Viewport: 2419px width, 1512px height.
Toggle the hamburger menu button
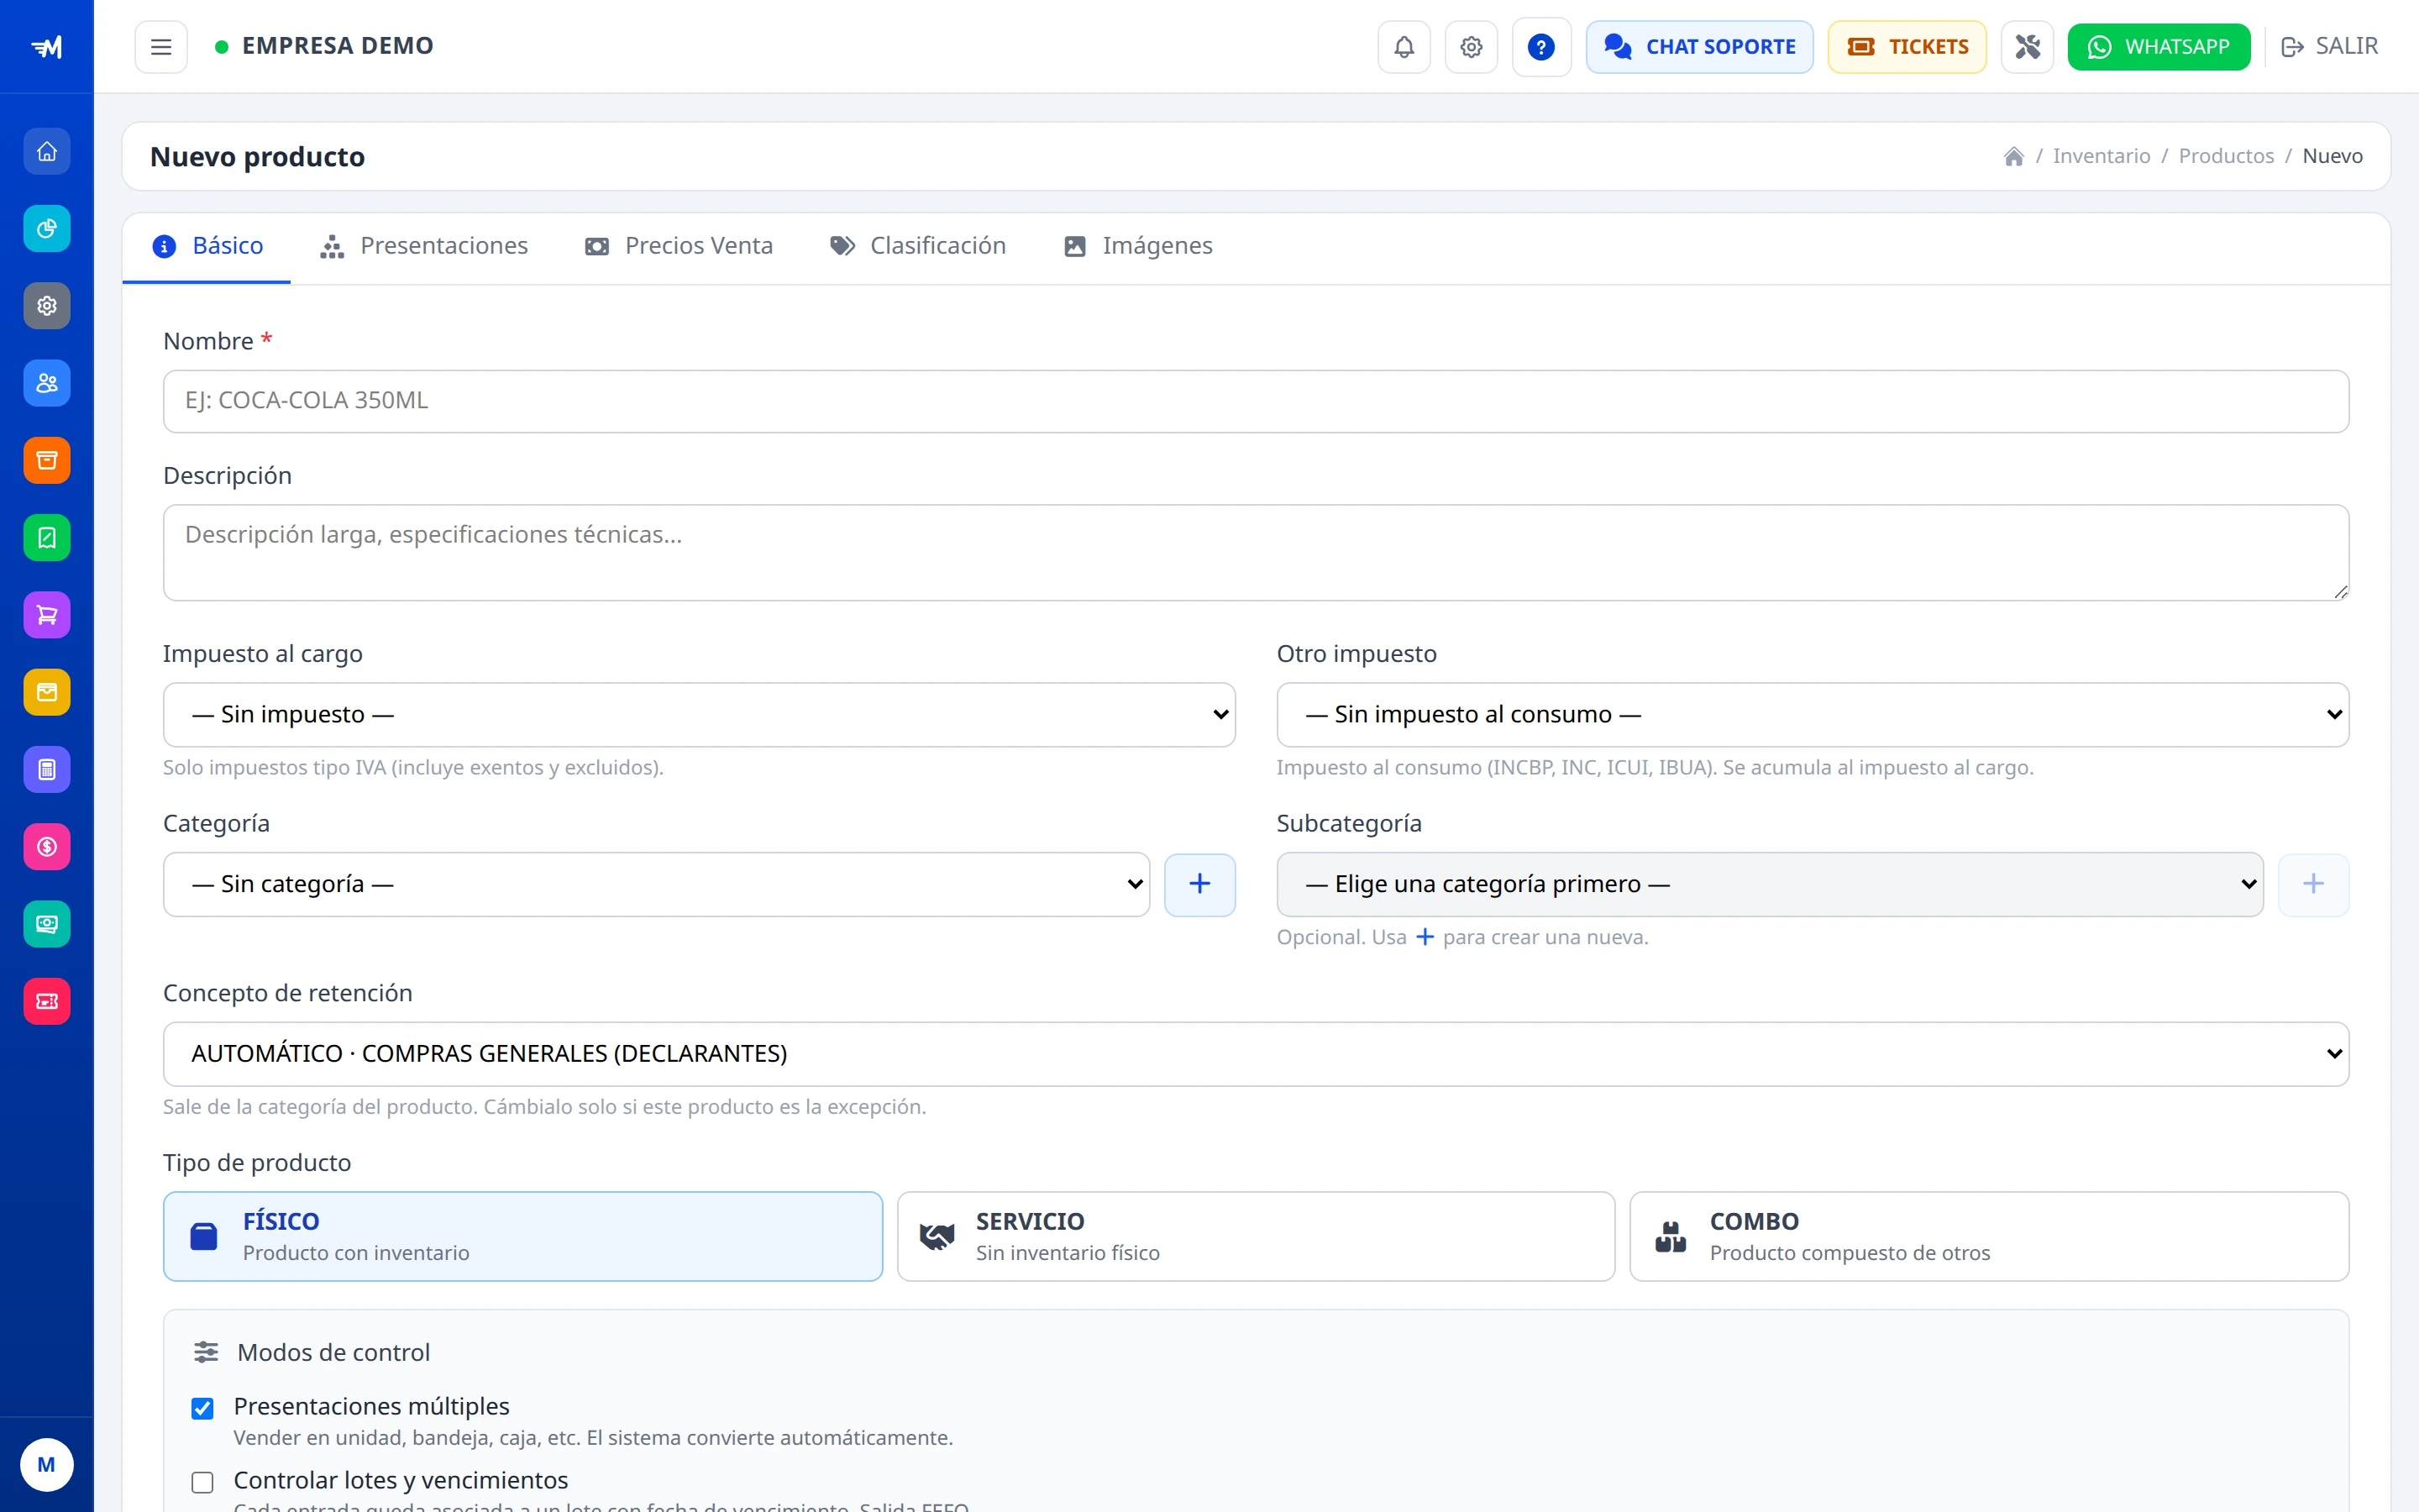point(161,47)
